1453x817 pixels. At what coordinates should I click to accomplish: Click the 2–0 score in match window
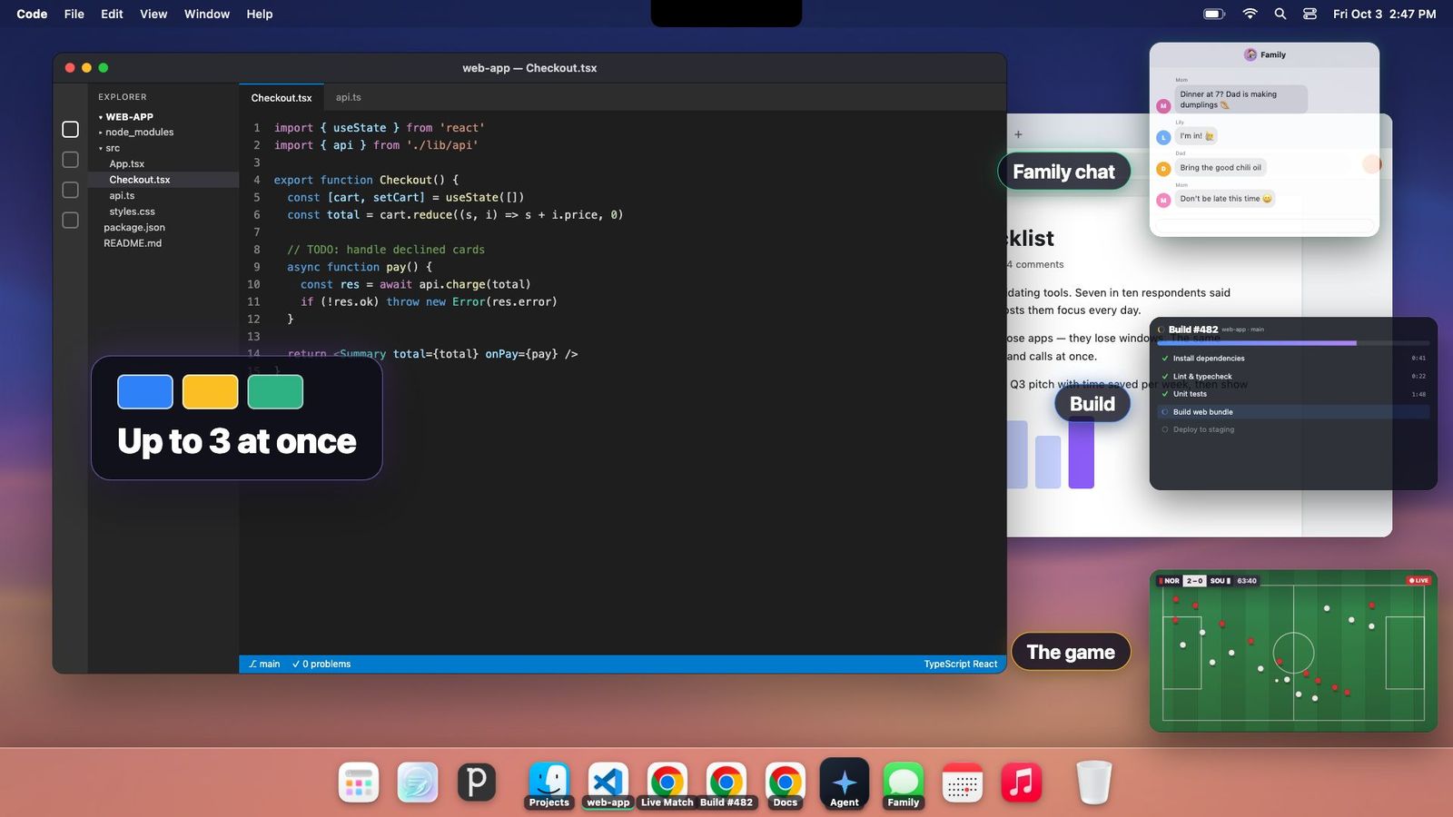coord(1194,581)
